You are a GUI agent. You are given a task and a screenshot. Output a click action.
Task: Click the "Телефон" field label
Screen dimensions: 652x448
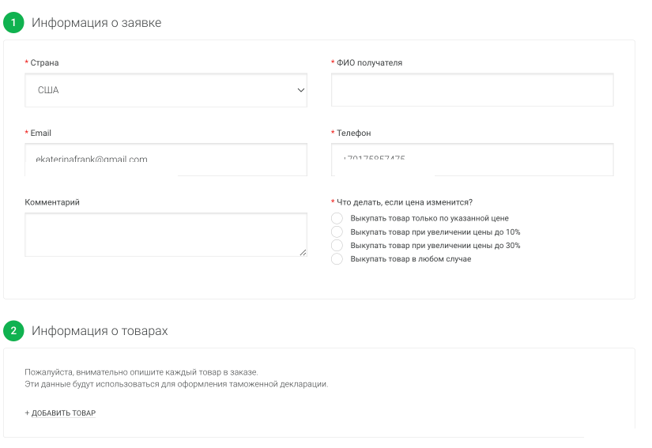(354, 133)
